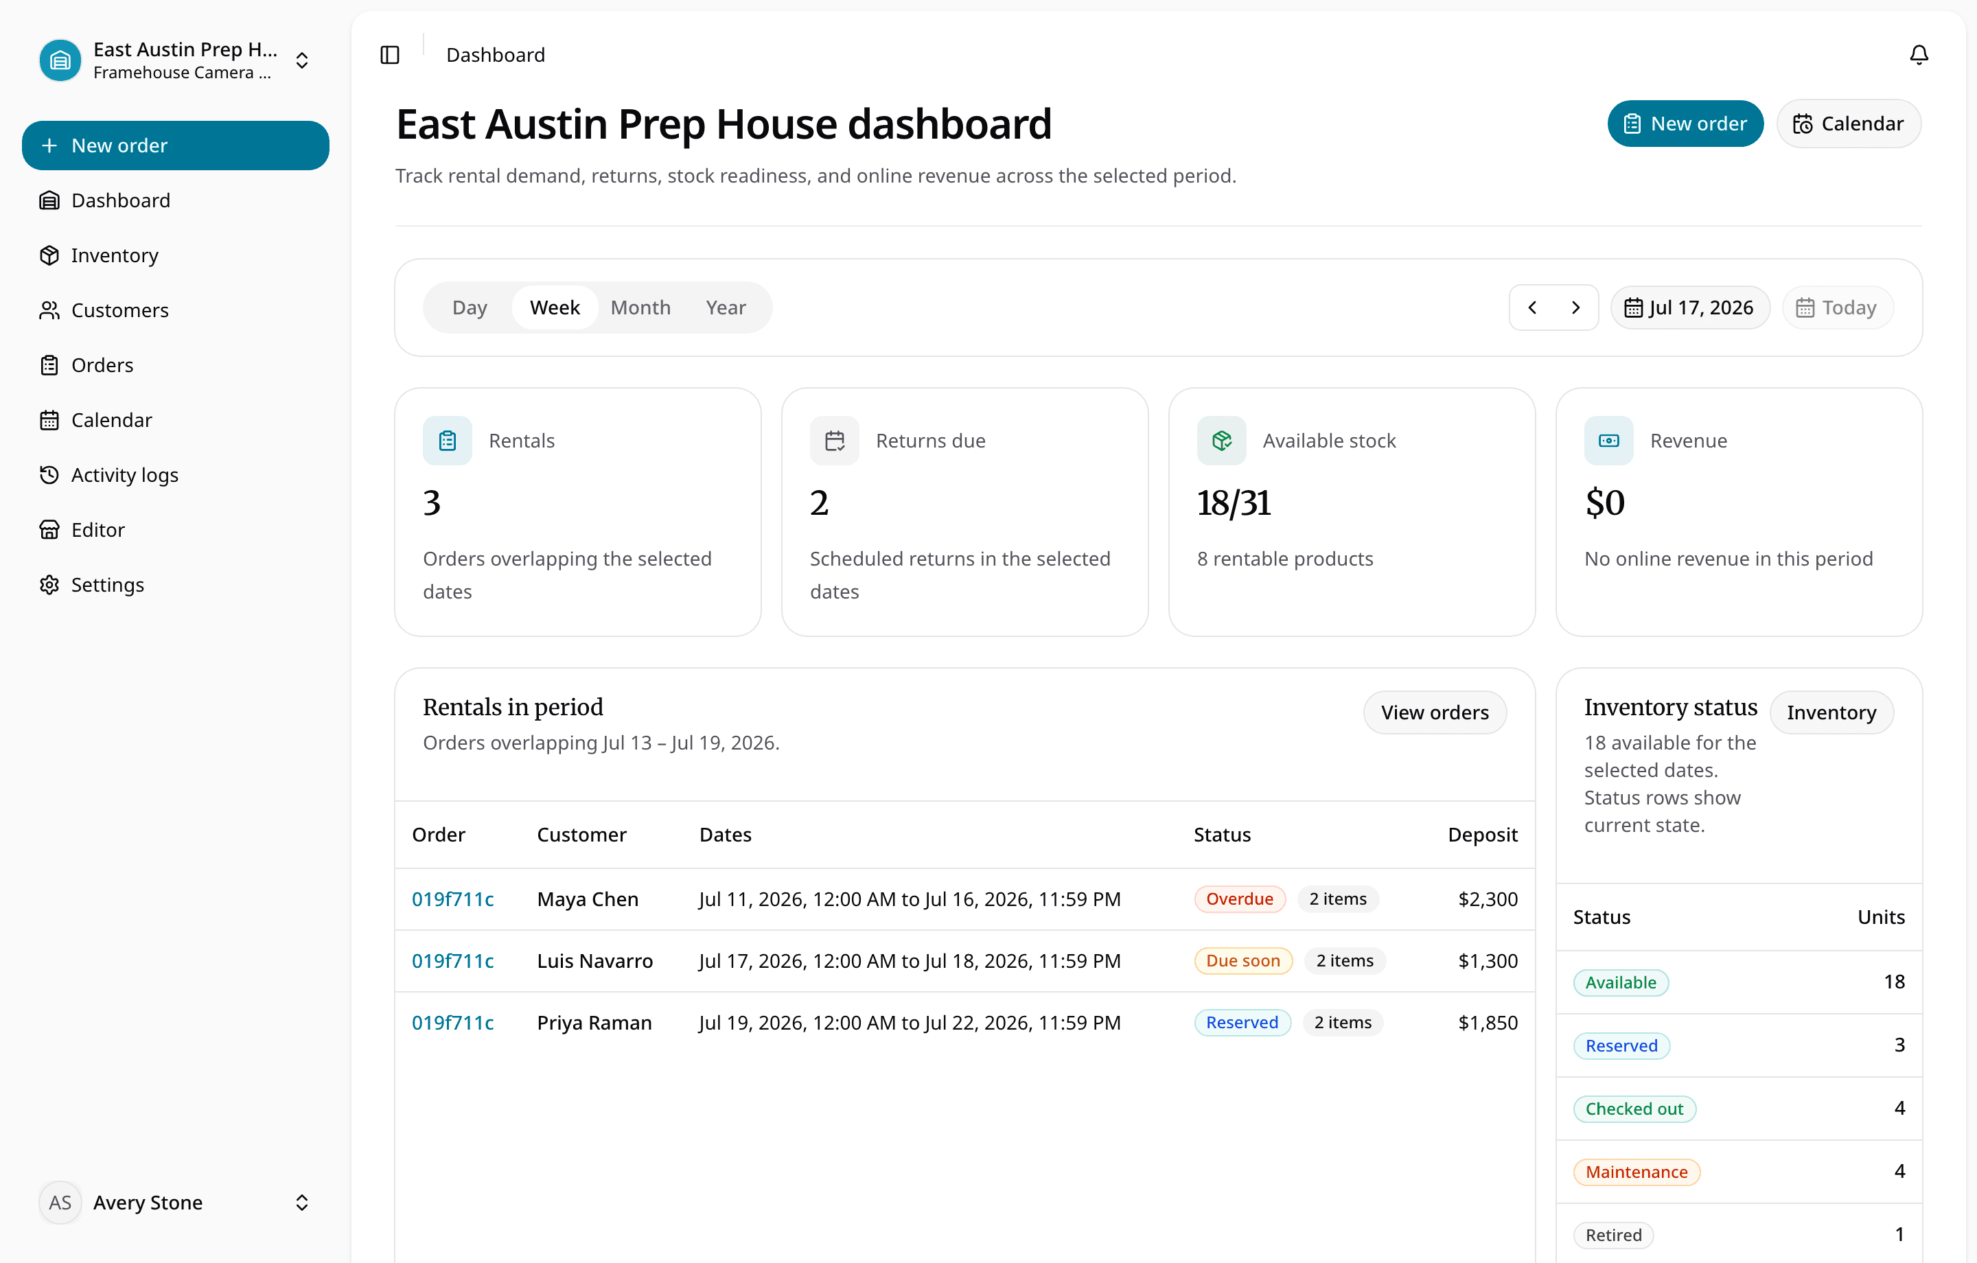This screenshot has width=1977, height=1263.
Task: Click the Available stock package icon
Action: pos(1222,441)
